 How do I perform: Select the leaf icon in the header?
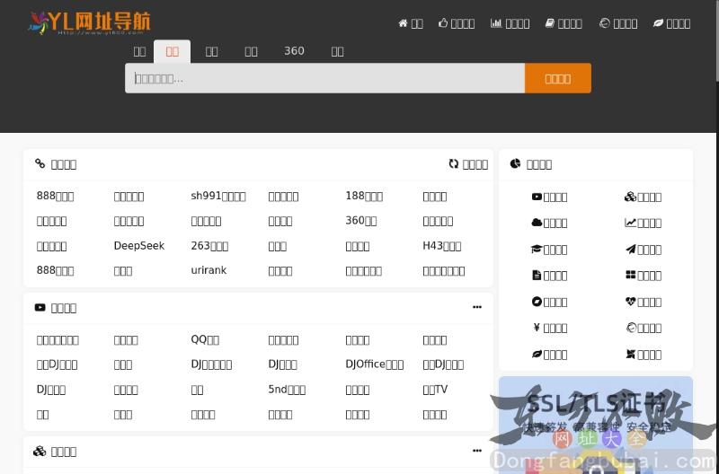[658, 23]
